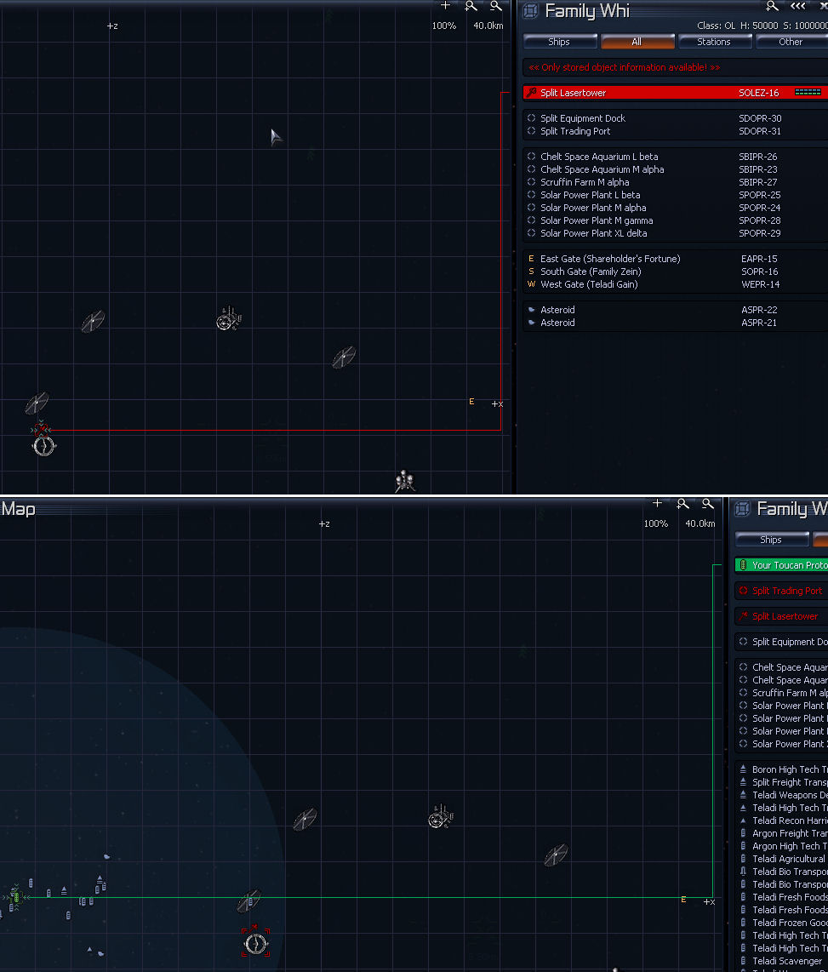Image resolution: width=828 pixels, height=972 pixels.
Task: Click the red 'Only stored object information available' notice
Action: [624, 67]
